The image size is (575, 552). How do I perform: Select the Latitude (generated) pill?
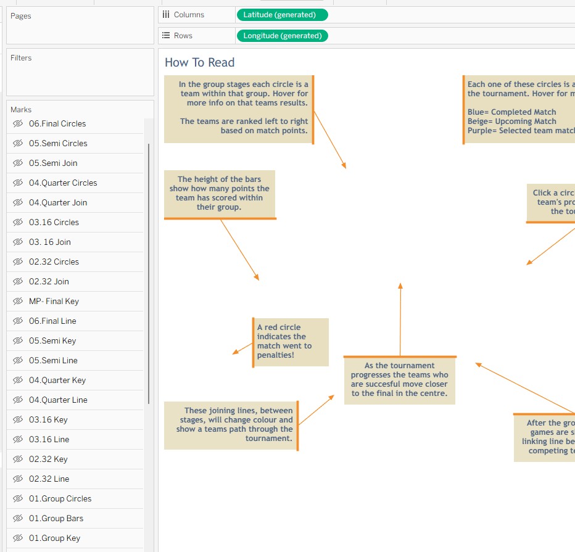tap(283, 15)
